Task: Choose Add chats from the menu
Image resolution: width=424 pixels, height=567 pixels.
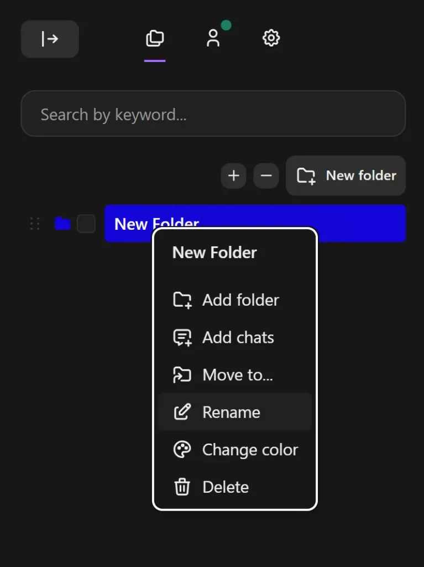Action: click(238, 337)
